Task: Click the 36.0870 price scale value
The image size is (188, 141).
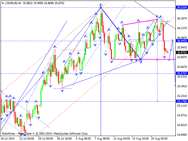Action: point(182,38)
